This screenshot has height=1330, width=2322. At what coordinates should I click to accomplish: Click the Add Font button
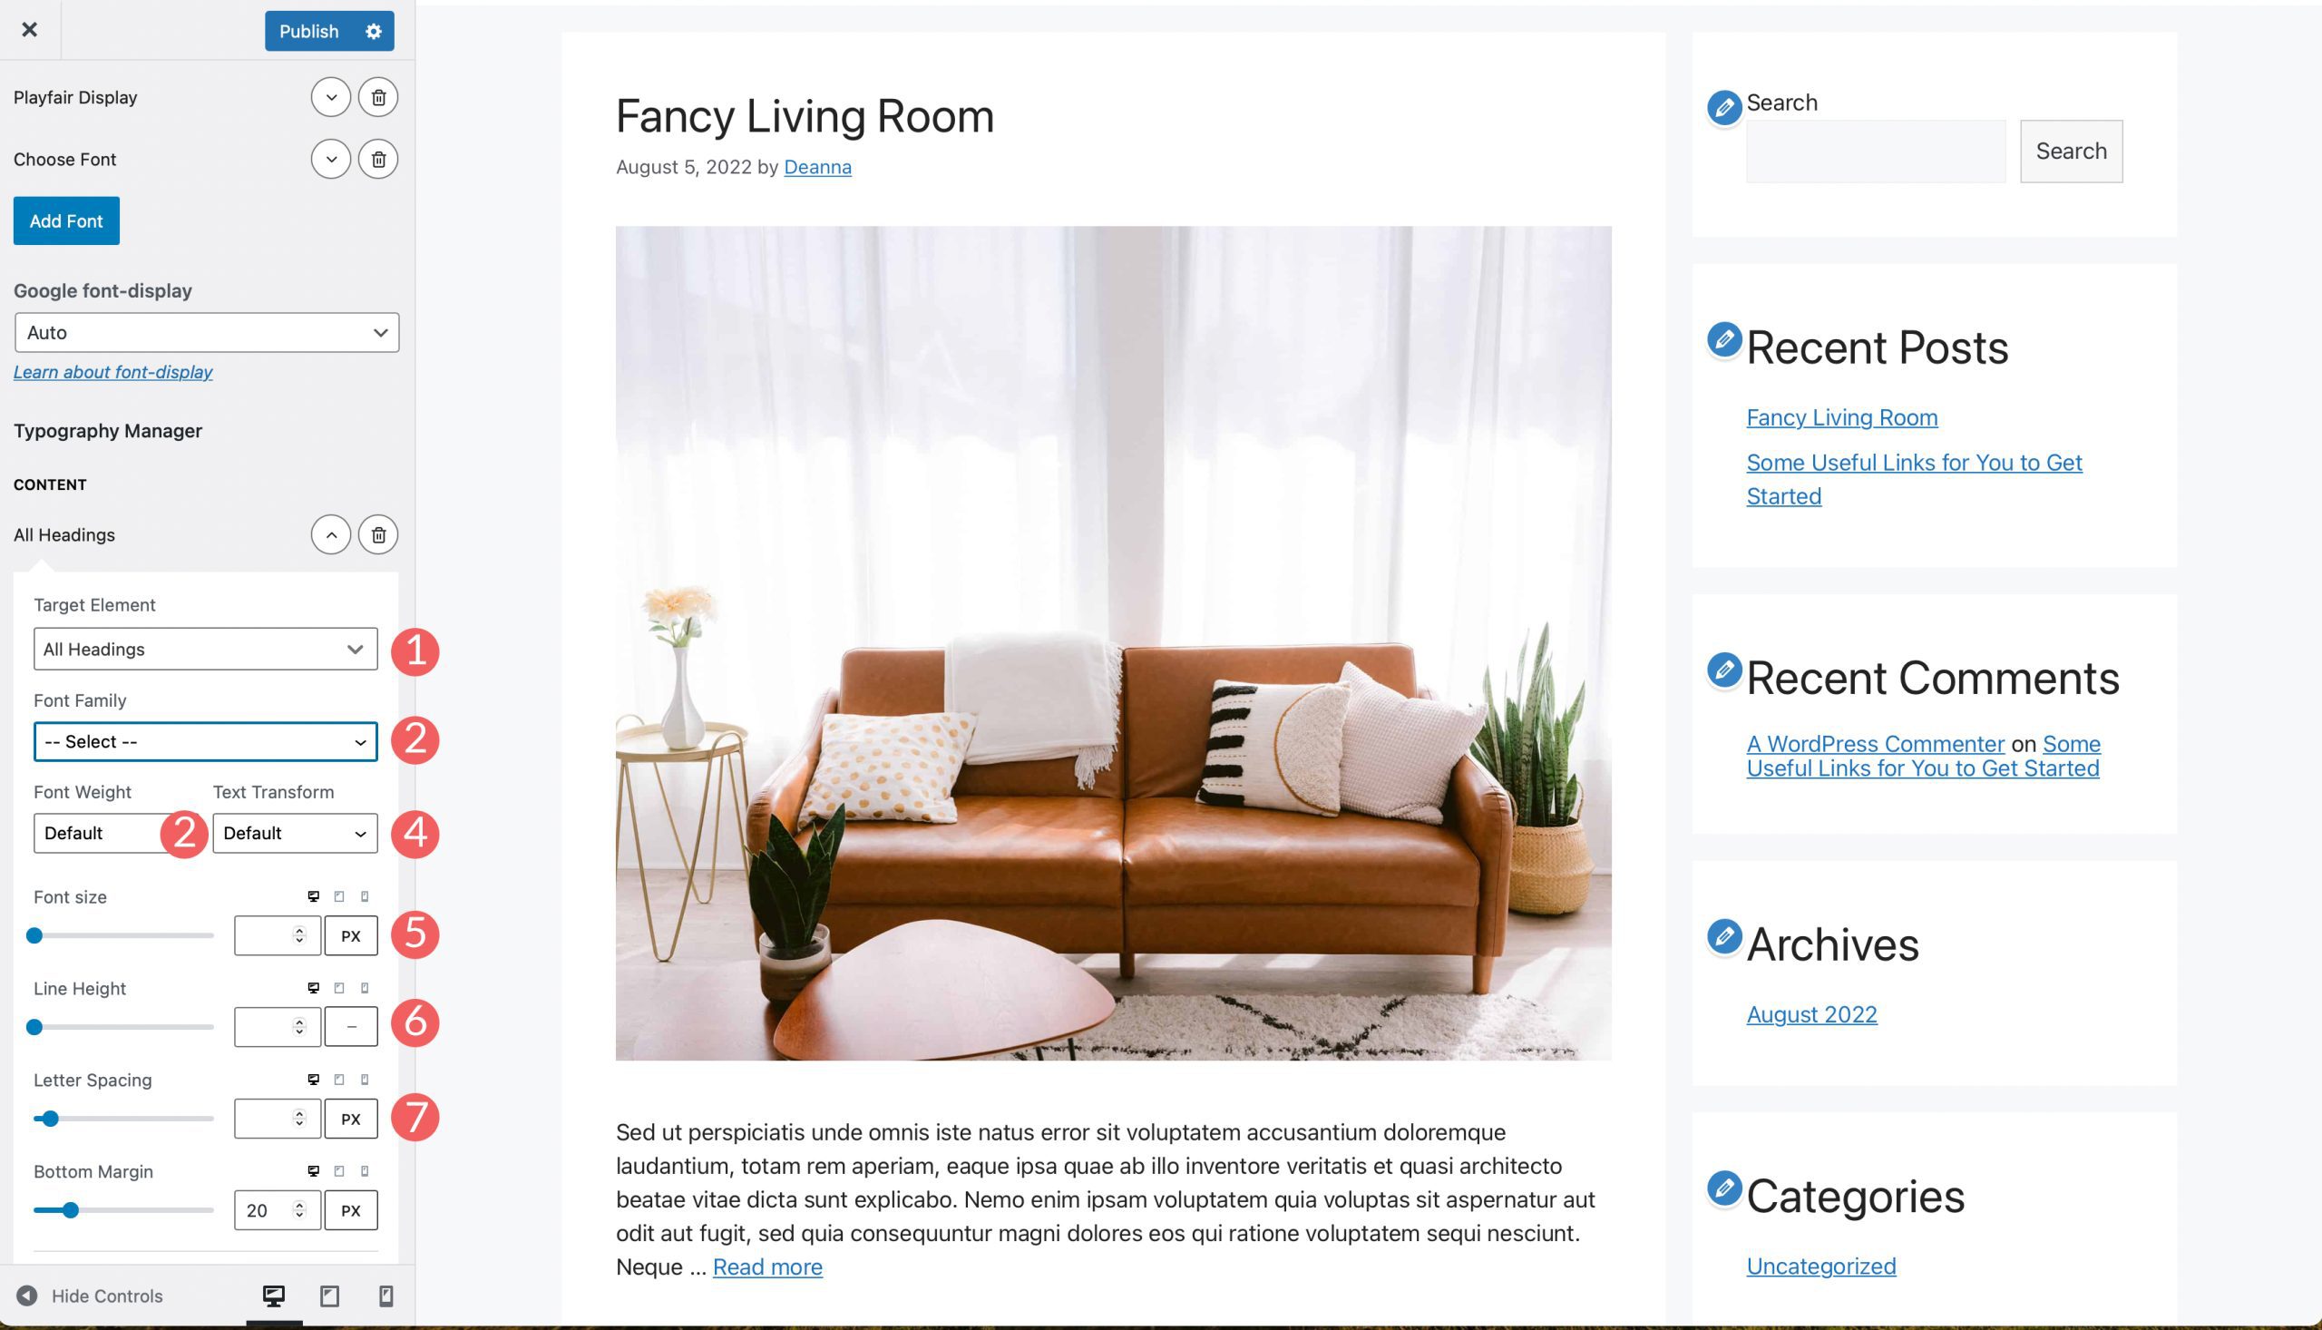coord(65,220)
